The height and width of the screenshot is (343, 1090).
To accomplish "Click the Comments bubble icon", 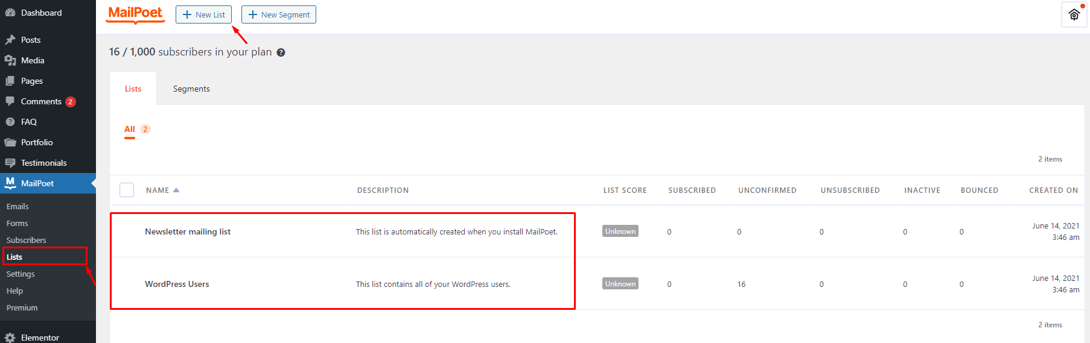I will (x=10, y=101).
